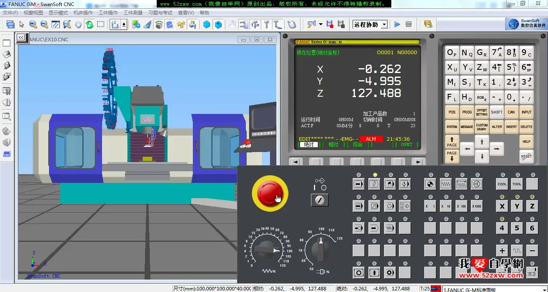Open the 远程协助 dropdown
Viewport: 548px width, 292px height.
point(384,24)
